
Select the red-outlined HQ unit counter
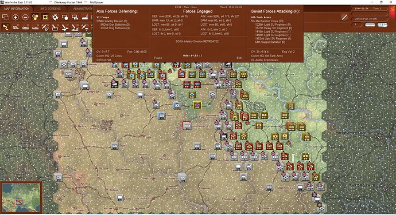pos(187,126)
